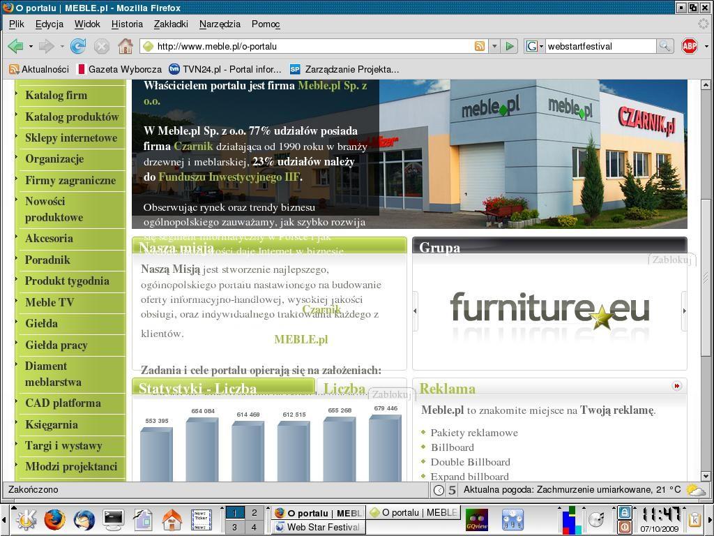Viewport: 714px width, 536px height.
Task: Open the Edycja menu
Action: [x=50, y=24]
